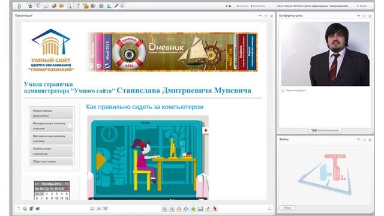
Task: Maximize the Конференц-связь panel
Action: 364,16
